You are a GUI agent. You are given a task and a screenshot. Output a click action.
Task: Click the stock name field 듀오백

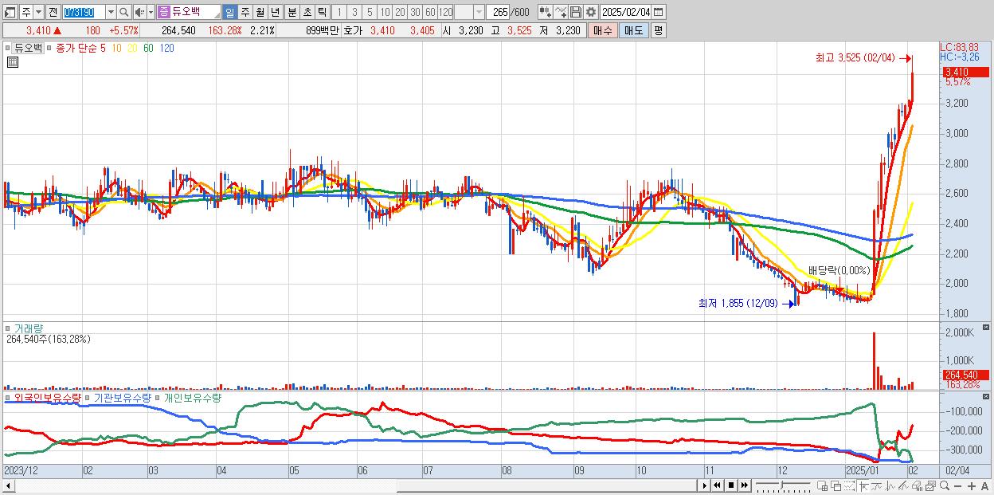pos(195,12)
